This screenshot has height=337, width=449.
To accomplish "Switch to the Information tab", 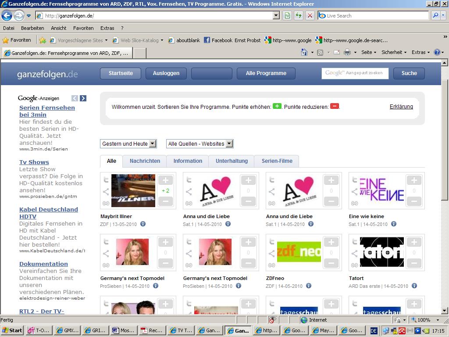I will [188, 161].
